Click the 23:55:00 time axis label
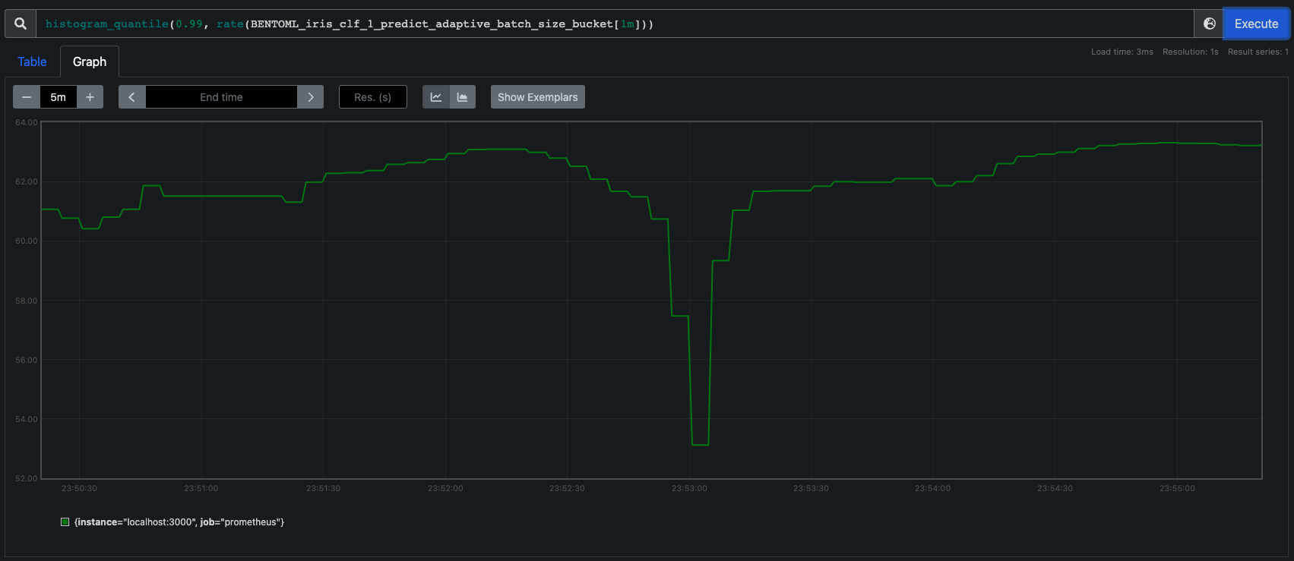 [1177, 488]
